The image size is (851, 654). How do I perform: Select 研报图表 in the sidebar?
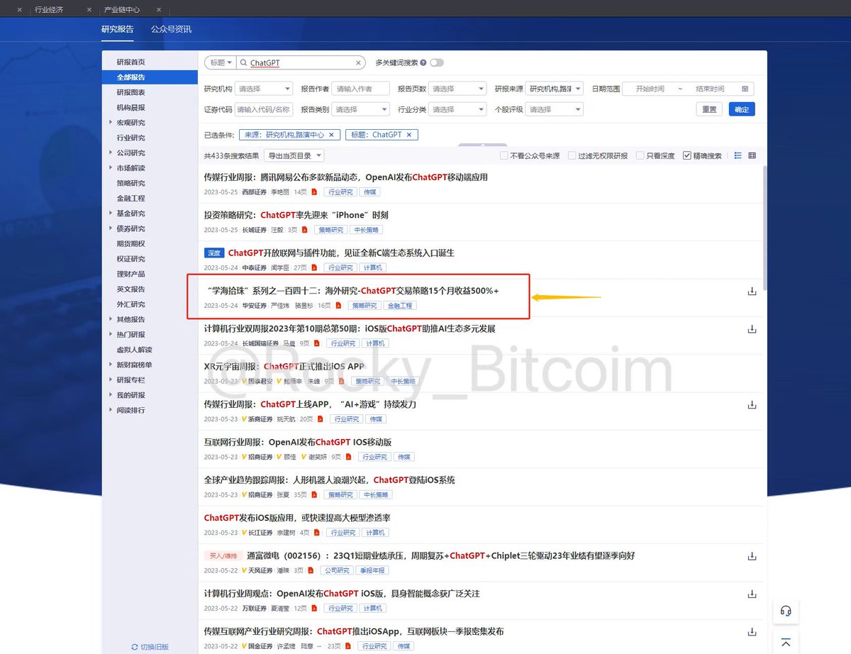click(131, 93)
